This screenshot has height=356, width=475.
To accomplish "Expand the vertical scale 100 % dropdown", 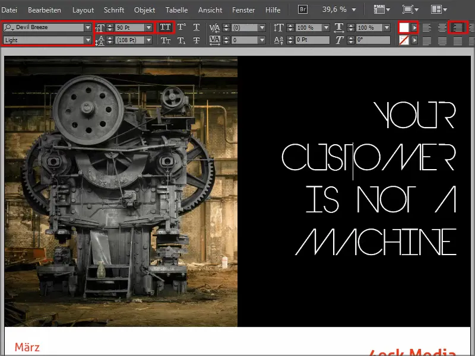I will tap(326, 27).
